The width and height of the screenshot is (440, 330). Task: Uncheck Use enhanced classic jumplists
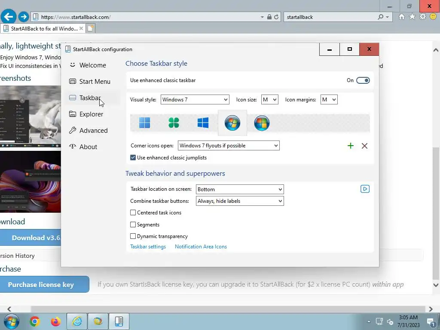[x=133, y=157]
